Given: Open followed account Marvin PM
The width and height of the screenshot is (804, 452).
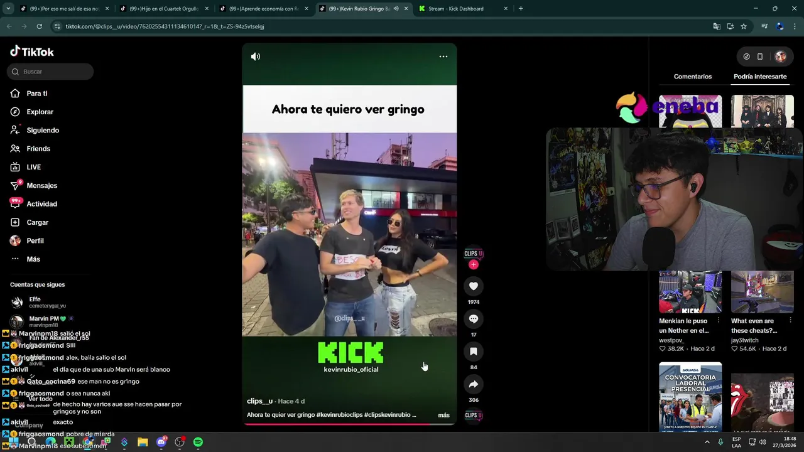Looking at the screenshot, I should pyautogui.click(x=44, y=321).
